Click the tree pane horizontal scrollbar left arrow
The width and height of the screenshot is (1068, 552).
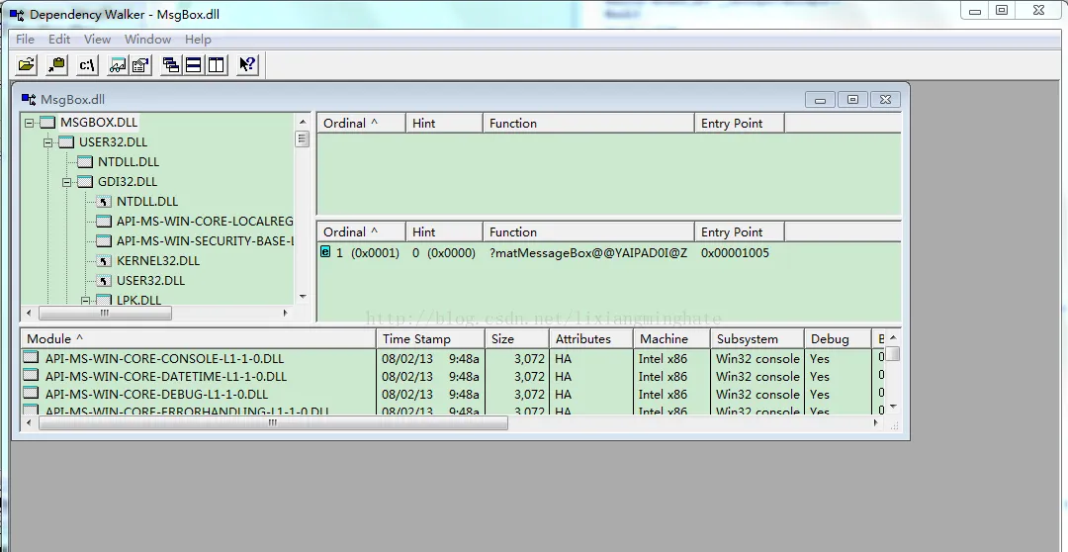(x=29, y=313)
